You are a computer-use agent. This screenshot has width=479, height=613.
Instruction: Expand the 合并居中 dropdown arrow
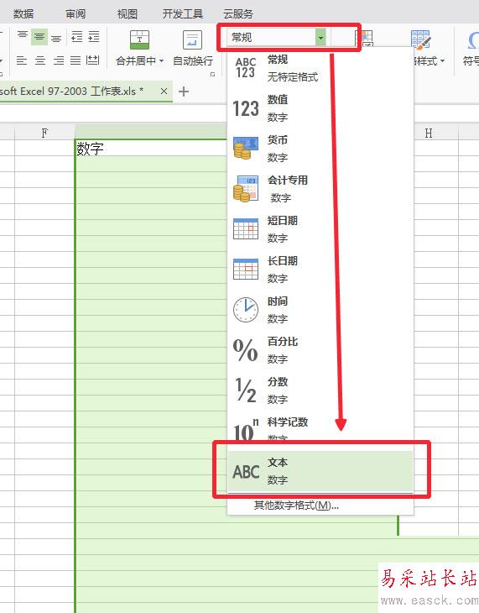point(161,61)
